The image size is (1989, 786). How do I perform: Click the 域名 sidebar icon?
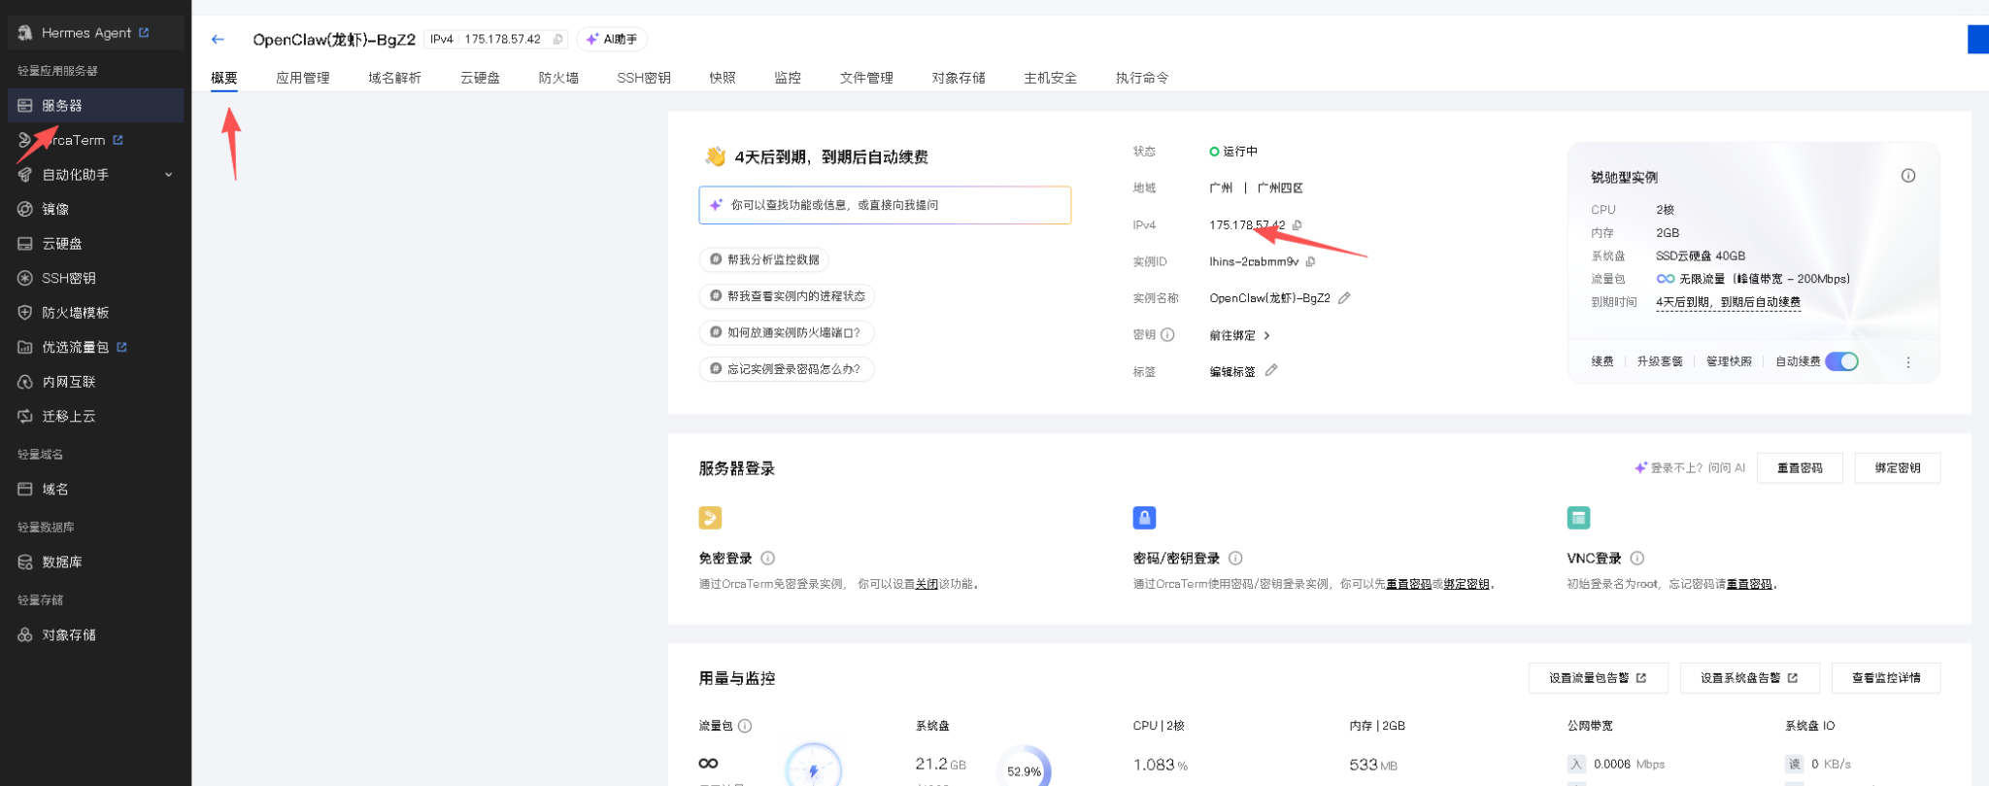click(25, 490)
